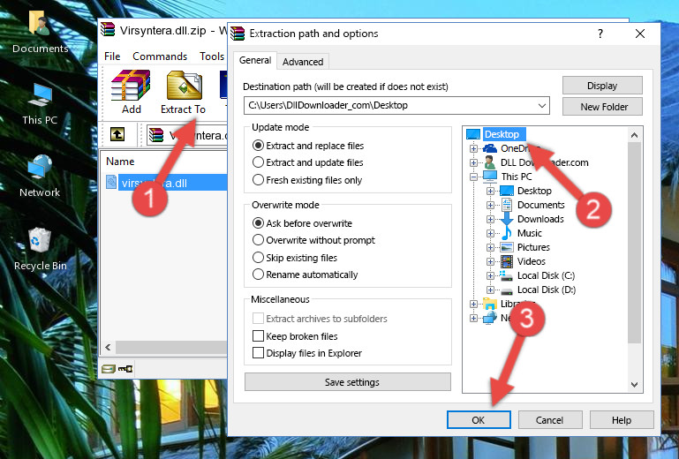
Task: Select Pictures in the folder tree
Action: pyautogui.click(x=533, y=247)
